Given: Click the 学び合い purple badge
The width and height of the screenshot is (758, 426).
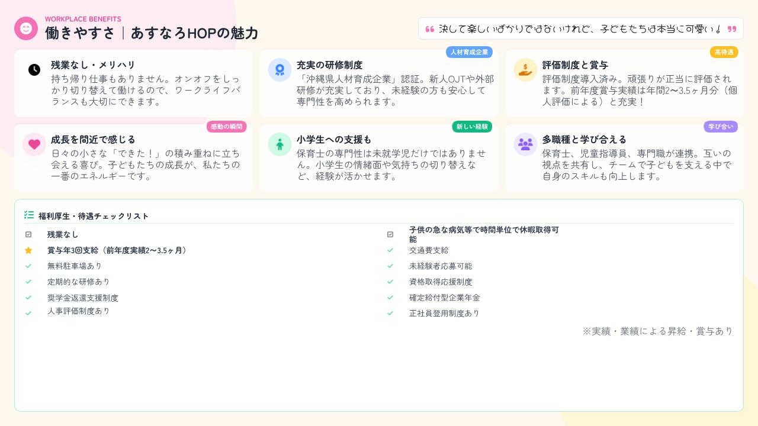Looking at the screenshot, I should (x=720, y=127).
